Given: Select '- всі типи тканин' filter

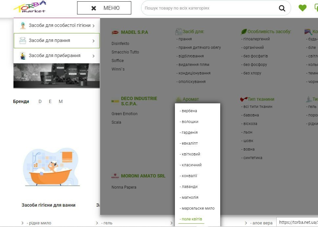Looking at the screenshot, I should click(x=257, y=107).
